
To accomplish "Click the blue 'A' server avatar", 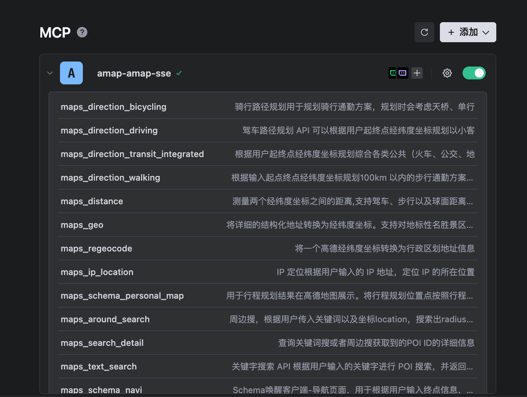I will [x=71, y=73].
